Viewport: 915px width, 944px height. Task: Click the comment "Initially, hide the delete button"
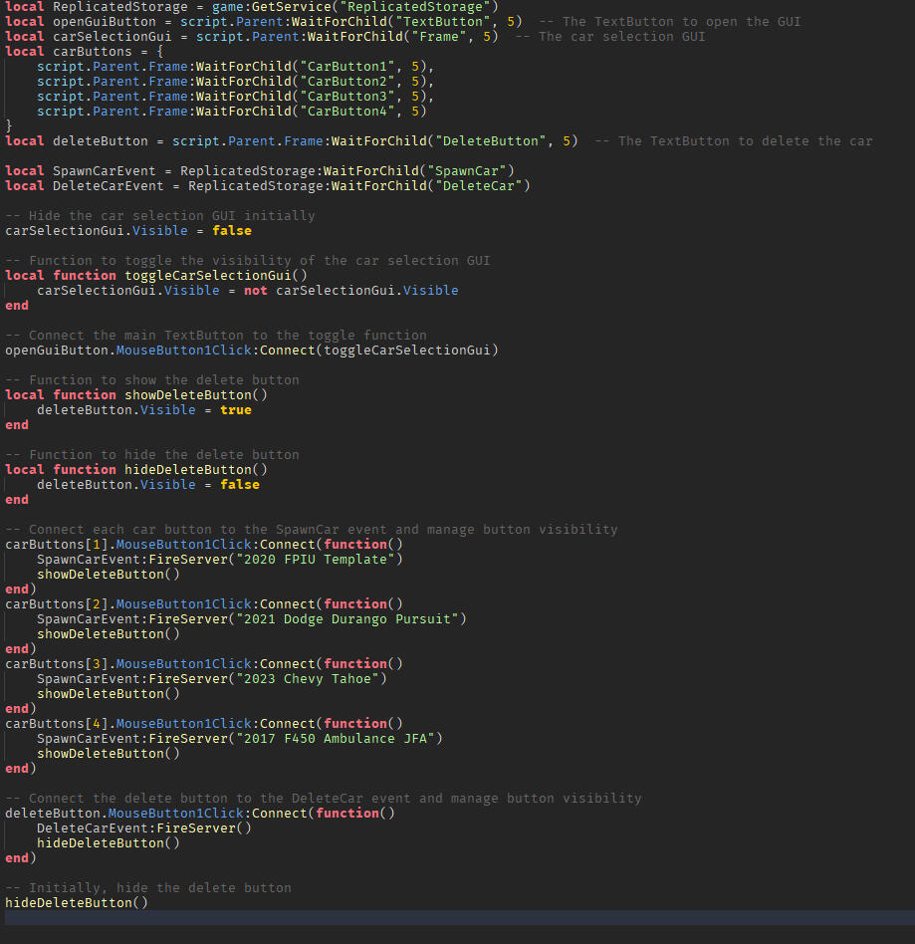pos(148,887)
